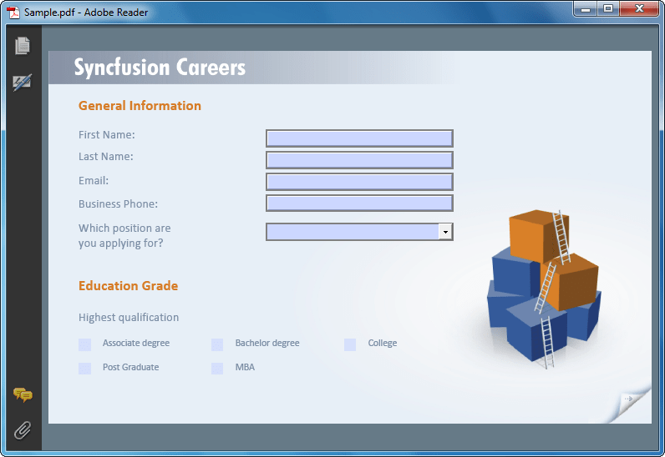The image size is (665, 457).
Task: Click the page curl next-page arrow
Action: point(629,399)
